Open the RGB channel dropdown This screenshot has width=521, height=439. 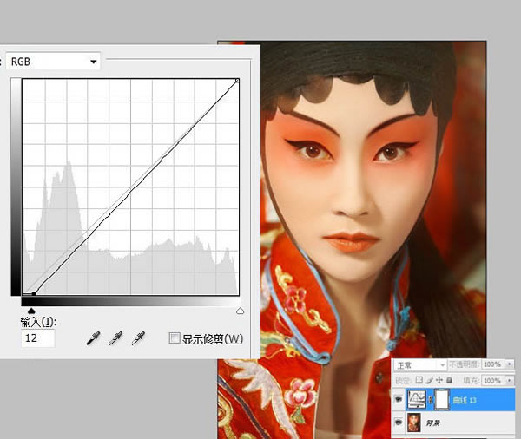click(x=53, y=62)
